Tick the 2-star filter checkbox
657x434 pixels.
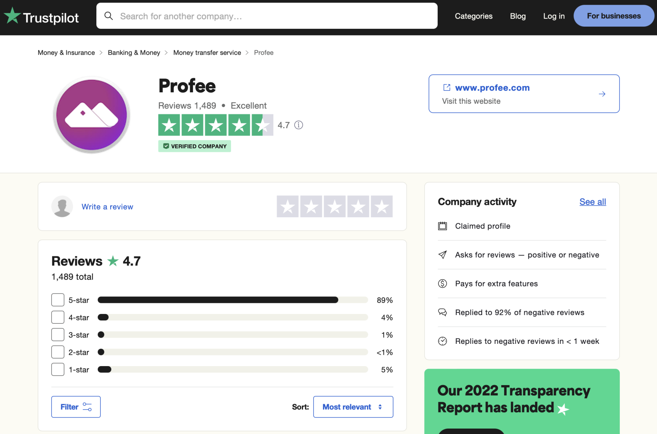[58, 352]
